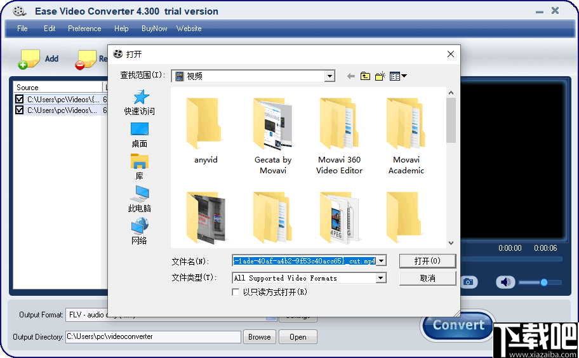Open the view menu icon in dialog
The width and height of the screenshot is (579, 358).
click(398, 76)
